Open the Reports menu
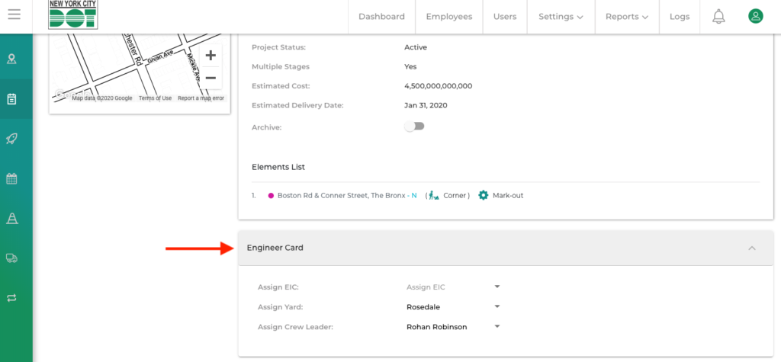The height and width of the screenshot is (362, 781). (x=626, y=17)
